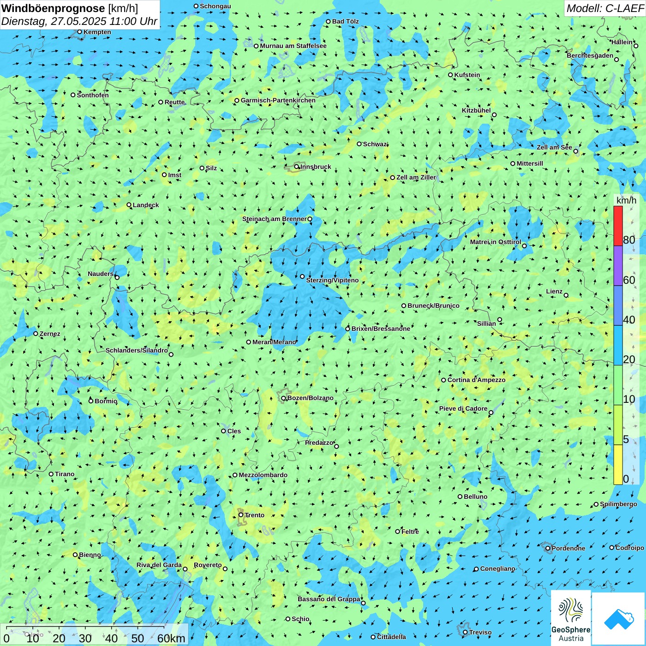Click the Bassano del Grappa label

329,599
